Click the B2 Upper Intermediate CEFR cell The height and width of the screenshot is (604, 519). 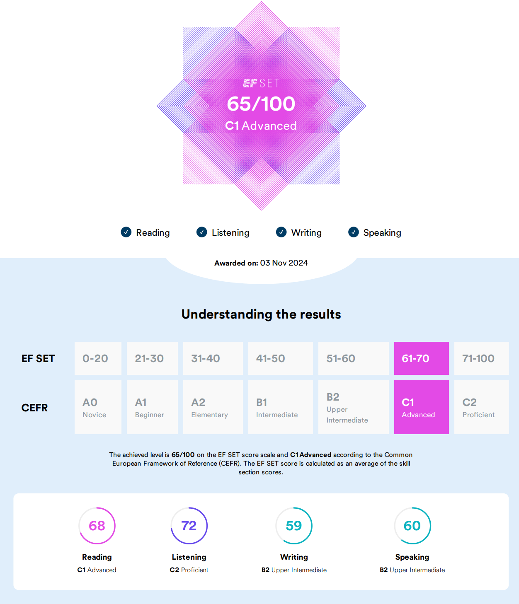353,407
